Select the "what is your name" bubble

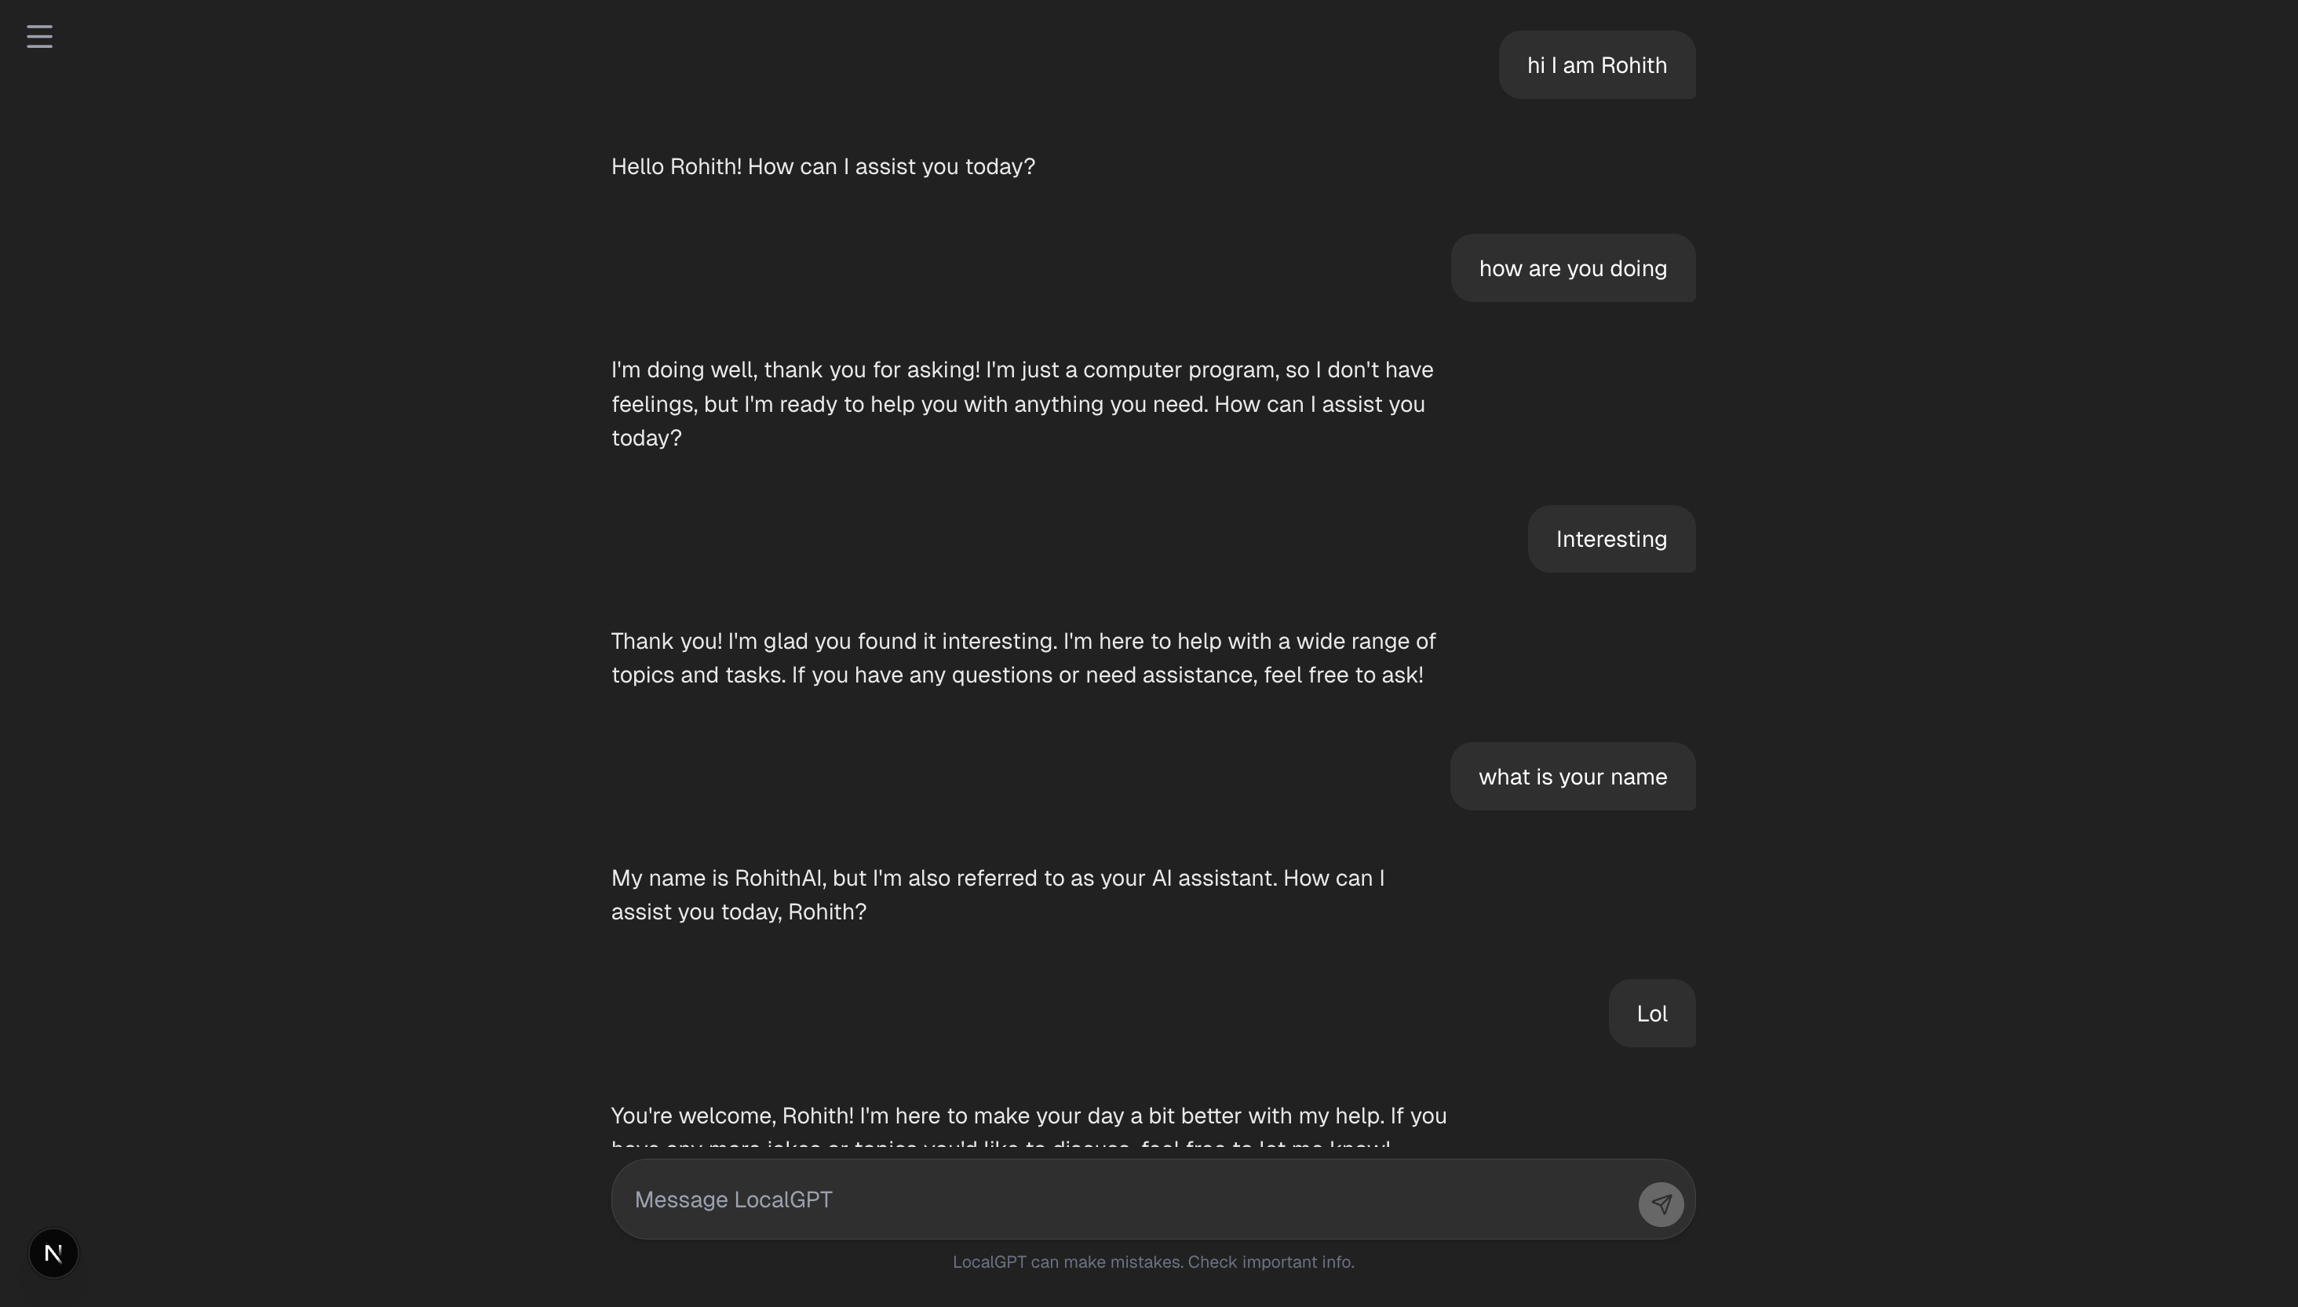pyautogui.click(x=1572, y=777)
